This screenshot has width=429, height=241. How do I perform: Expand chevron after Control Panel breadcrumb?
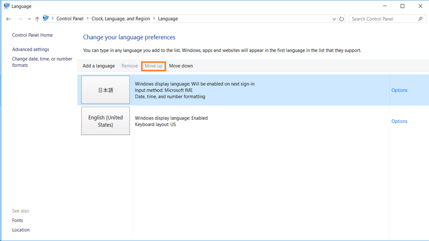(88, 18)
